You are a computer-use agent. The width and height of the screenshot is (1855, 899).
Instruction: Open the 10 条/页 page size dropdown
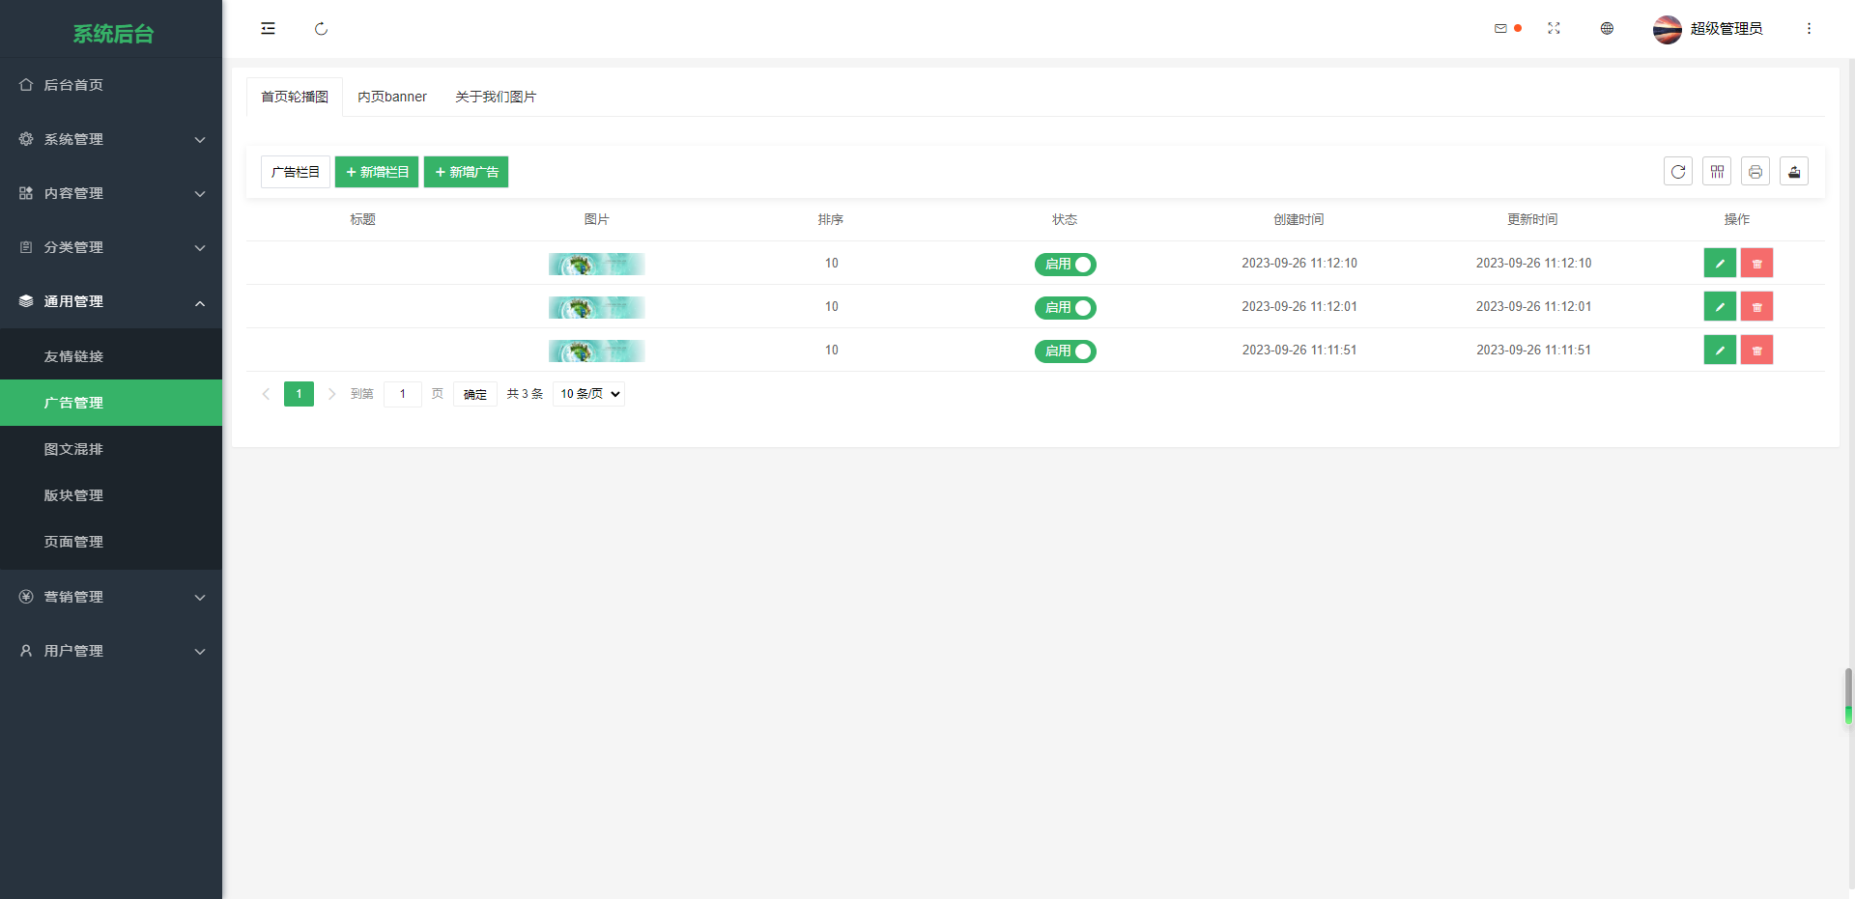[x=588, y=394]
